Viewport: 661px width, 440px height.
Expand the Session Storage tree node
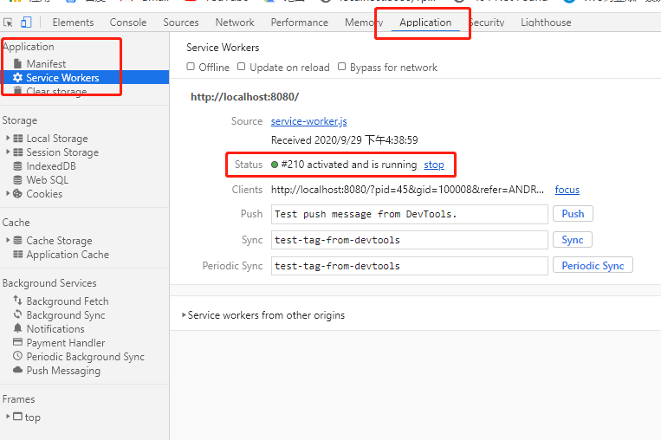coord(8,152)
